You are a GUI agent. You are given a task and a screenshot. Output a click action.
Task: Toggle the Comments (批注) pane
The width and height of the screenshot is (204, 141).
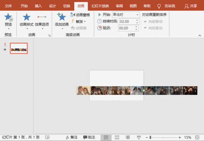tap(89, 137)
